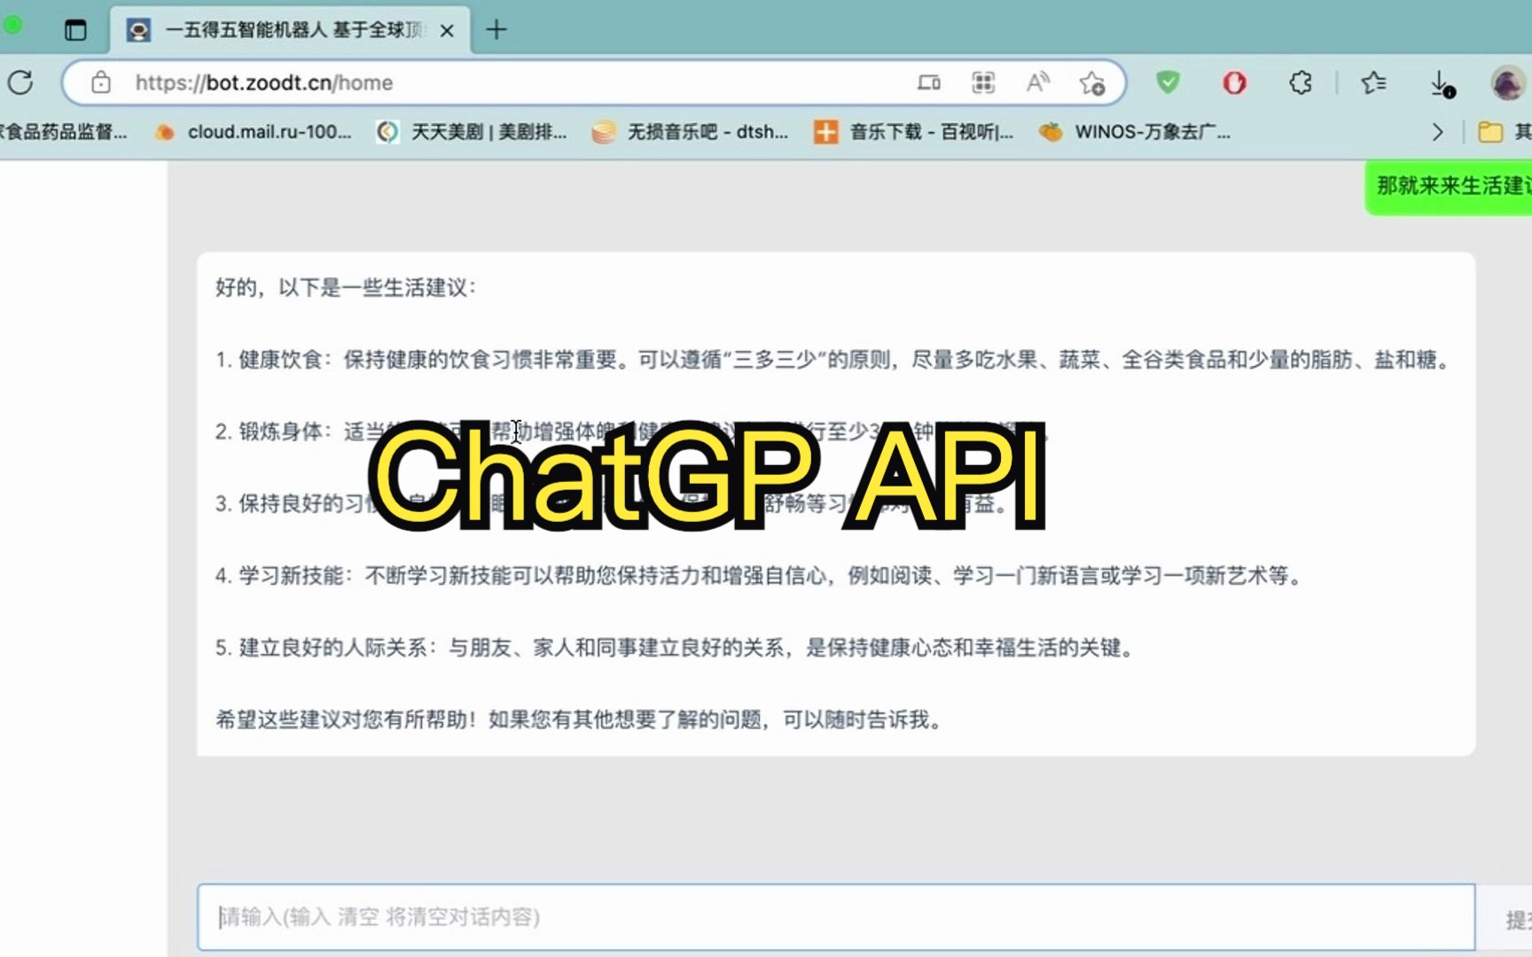1532x957 pixels.
Task: Open the send-to-device icon in address bar
Action: pos(928,82)
